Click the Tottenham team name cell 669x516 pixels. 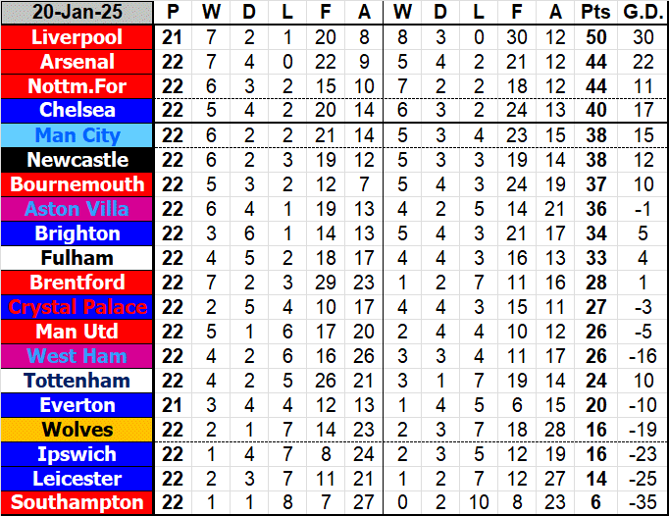(77, 381)
